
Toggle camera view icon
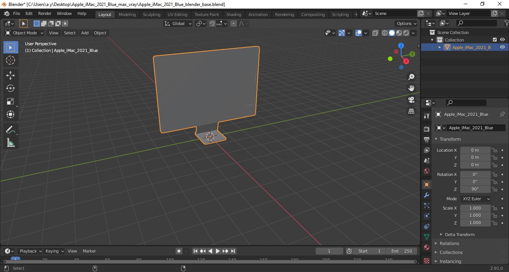coord(411,100)
